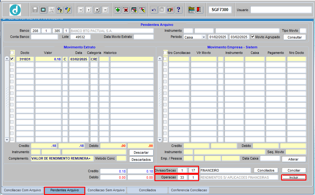Viewport: 315px width, 195px height.
Task: Click the Data Caixa input field
Action: tap(270, 158)
